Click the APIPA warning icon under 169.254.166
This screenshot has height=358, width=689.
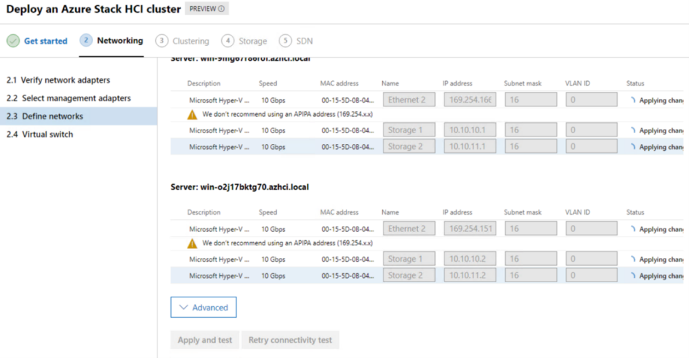[192, 115]
